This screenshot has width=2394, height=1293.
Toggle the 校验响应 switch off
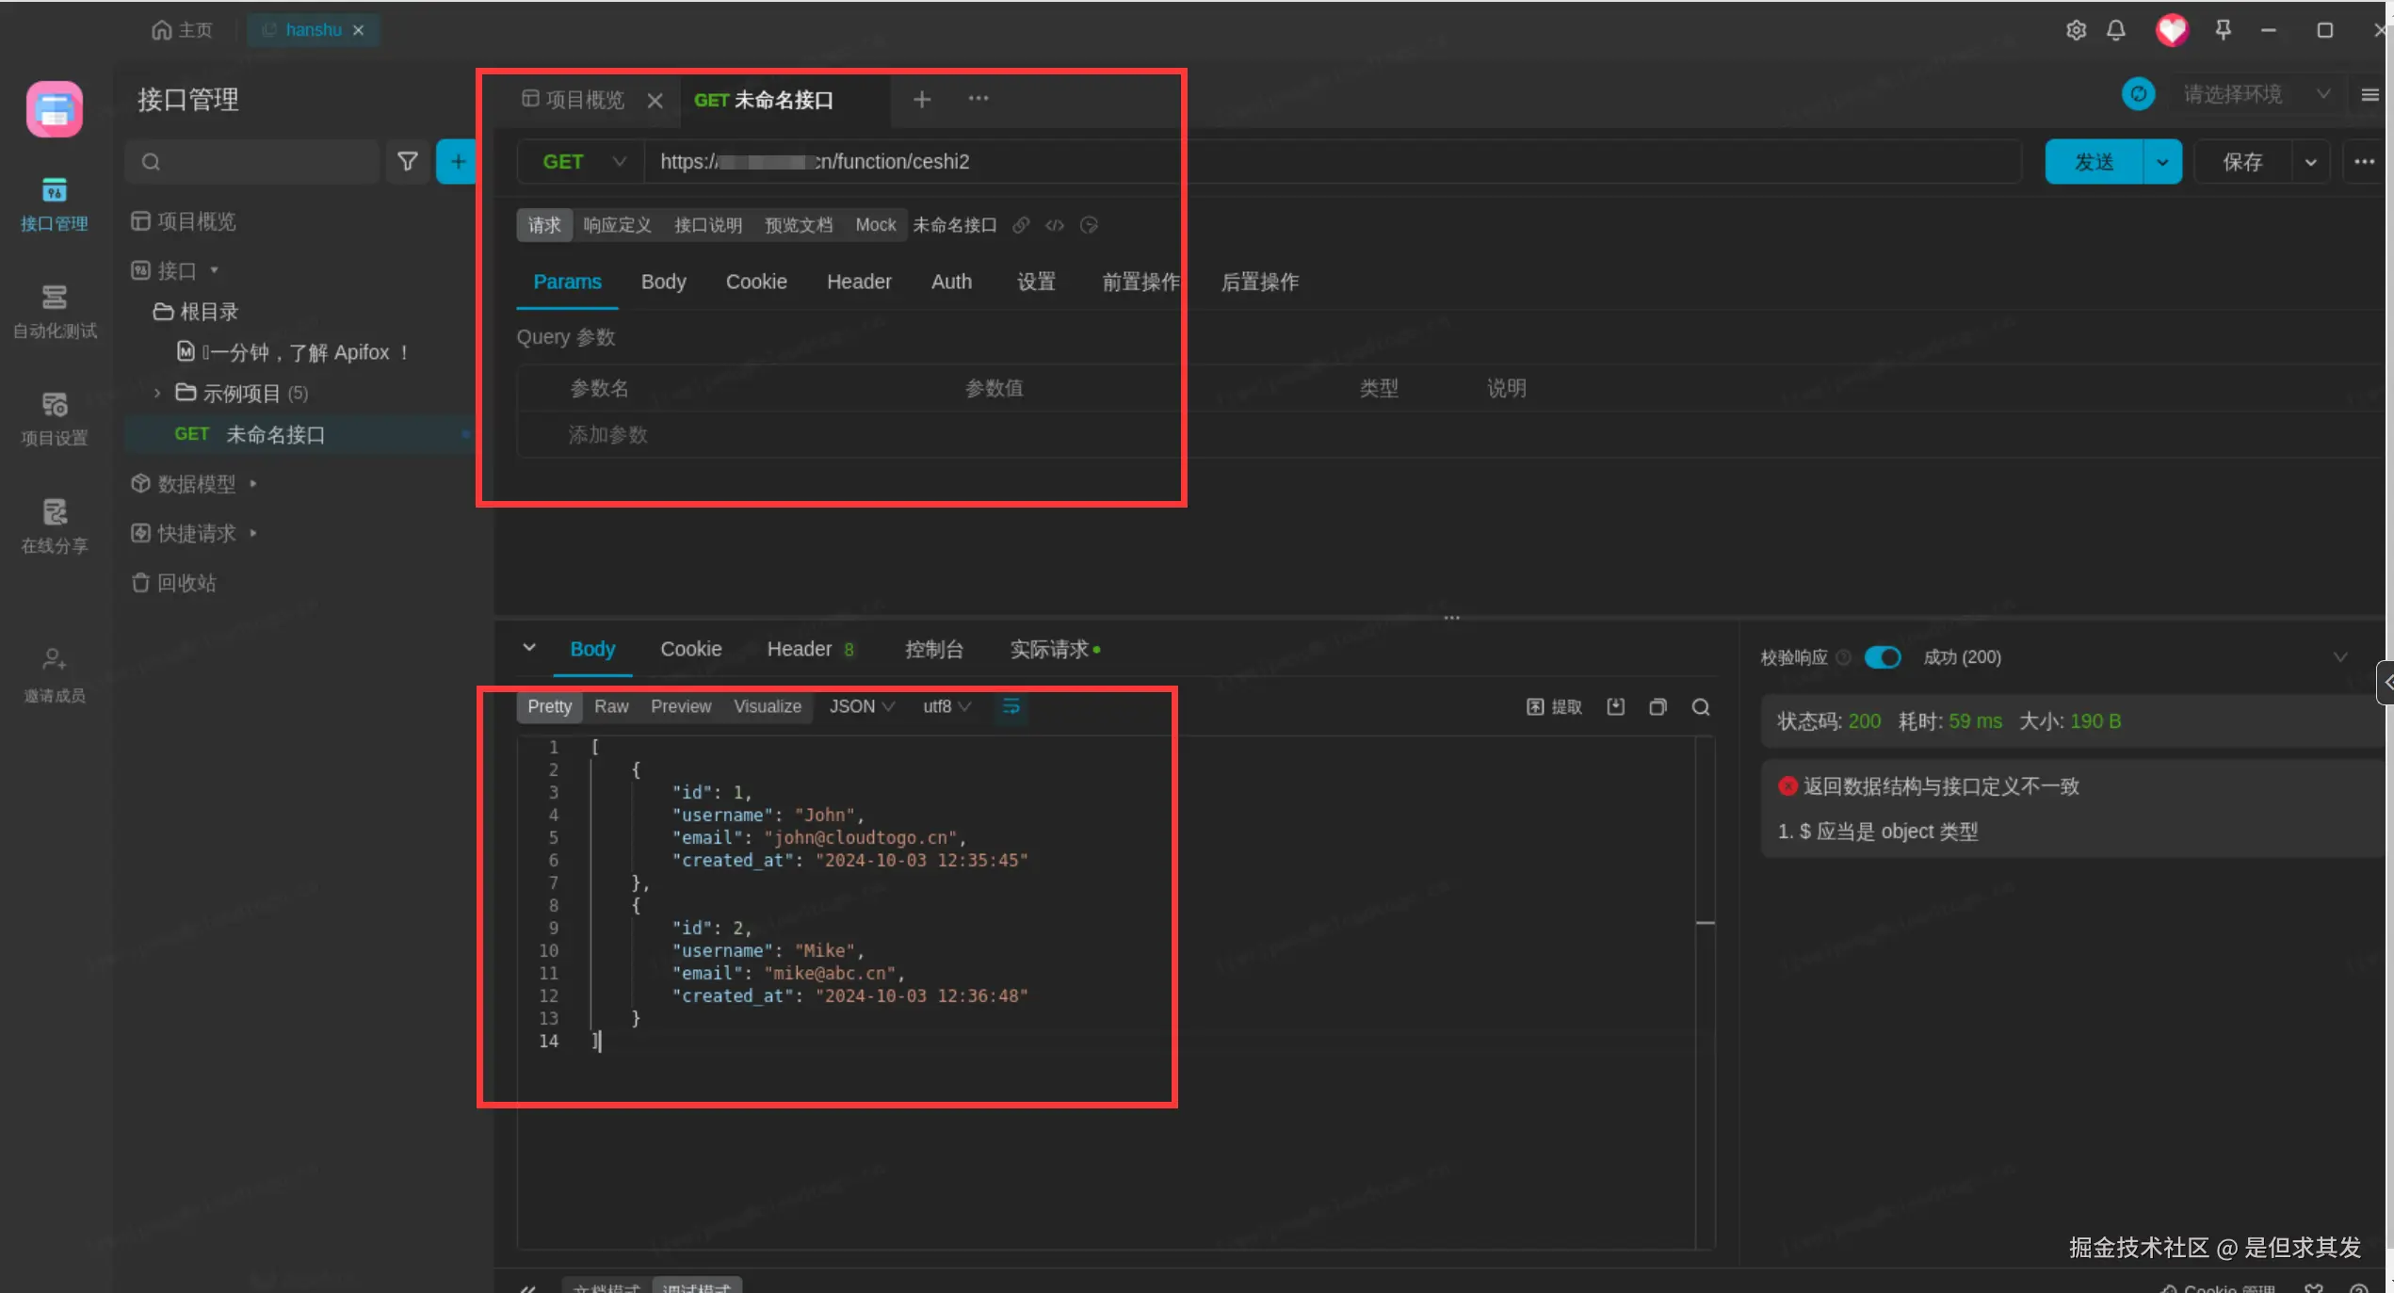(1882, 657)
